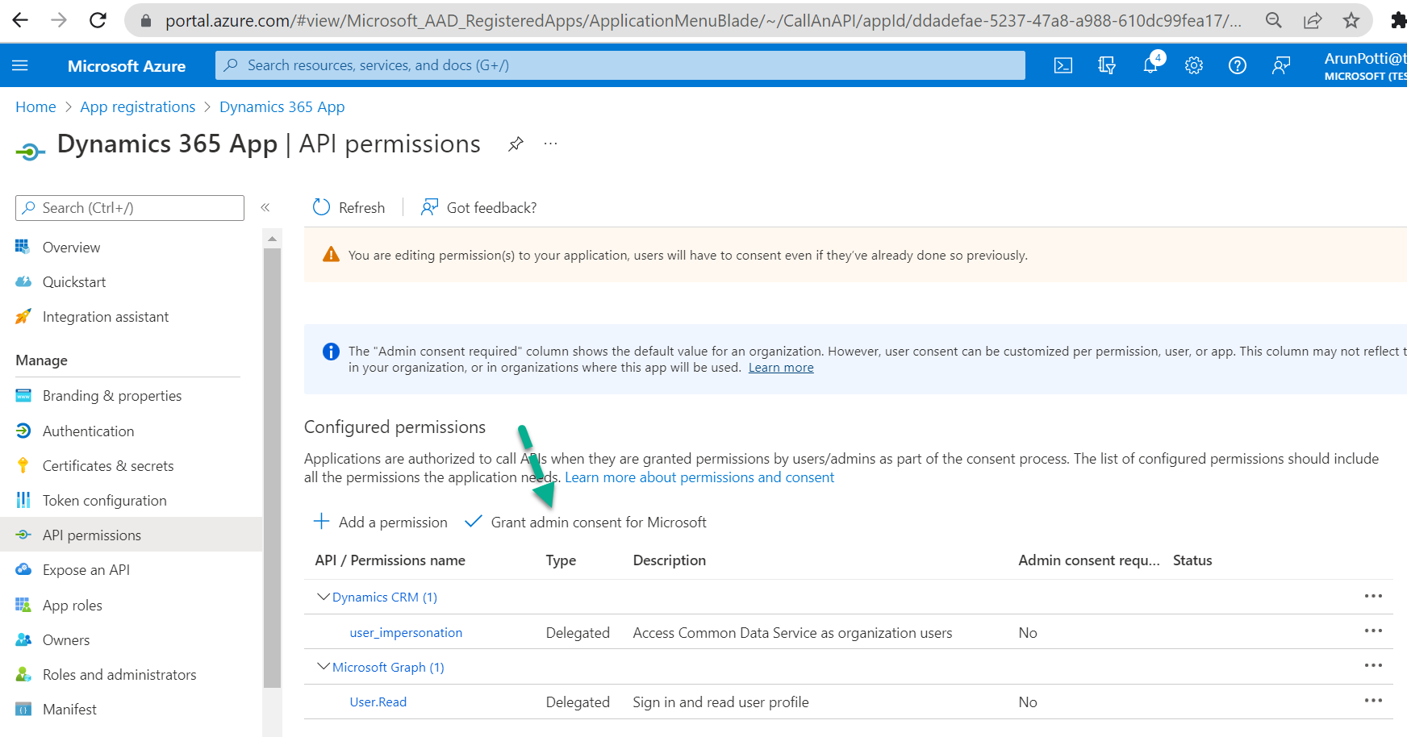
Task: Open the feedback icon in the top bar
Action: 1280,65
